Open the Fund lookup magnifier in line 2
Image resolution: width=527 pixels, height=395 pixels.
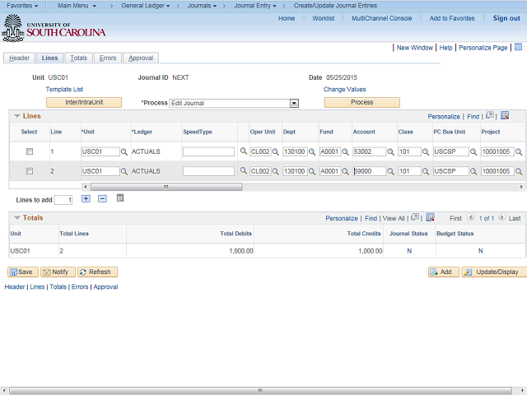[345, 171]
